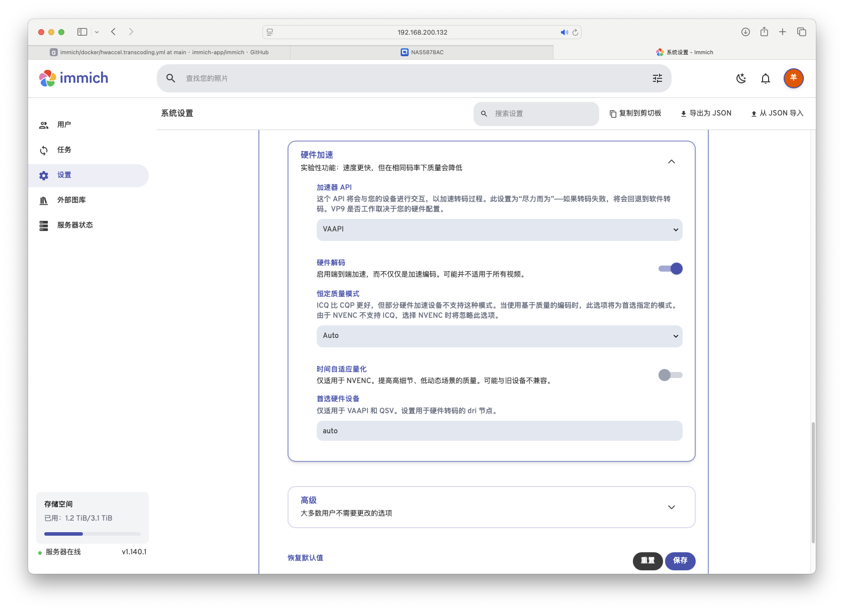The height and width of the screenshot is (611, 844).
Task: Open the 加速器 API dropdown showing VAAPI
Action: 499,229
